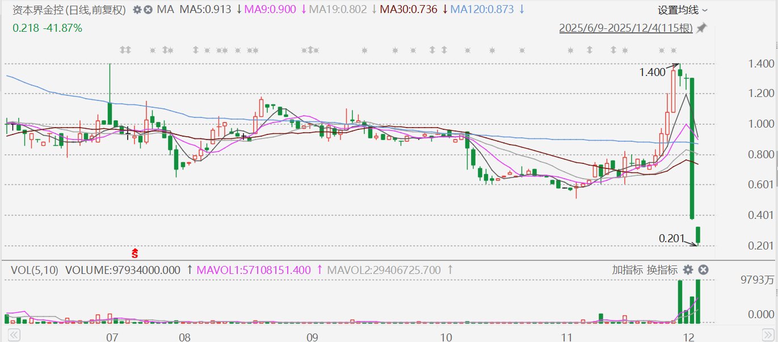This screenshot has width=778, height=342.
Task: Select the MAVOL1 volume average label
Action: 253,270
